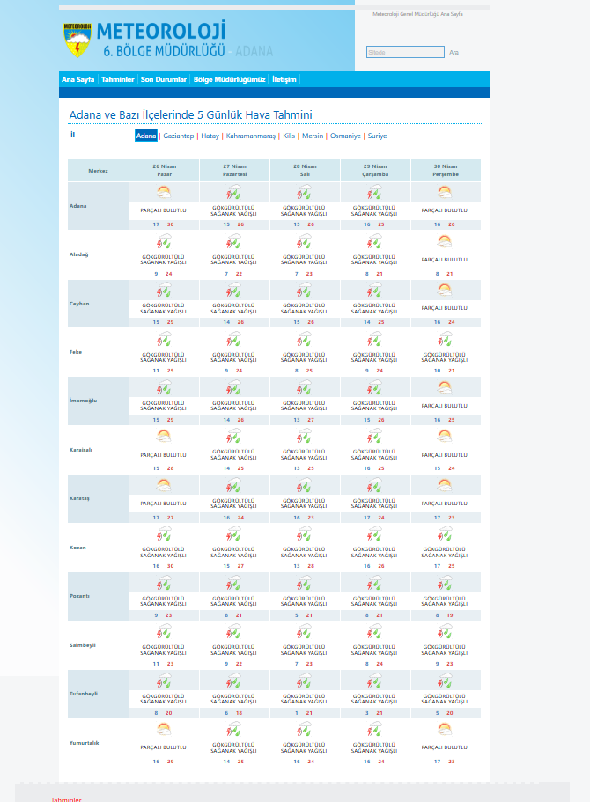The height and width of the screenshot is (802, 590).
Task: Go to Son Durumlar in navigation bar
Action: pyautogui.click(x=164, y=79)
